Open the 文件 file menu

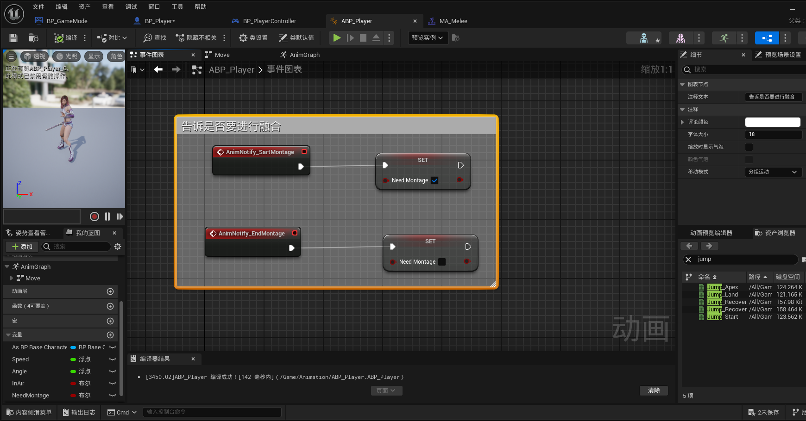[38, 6]
